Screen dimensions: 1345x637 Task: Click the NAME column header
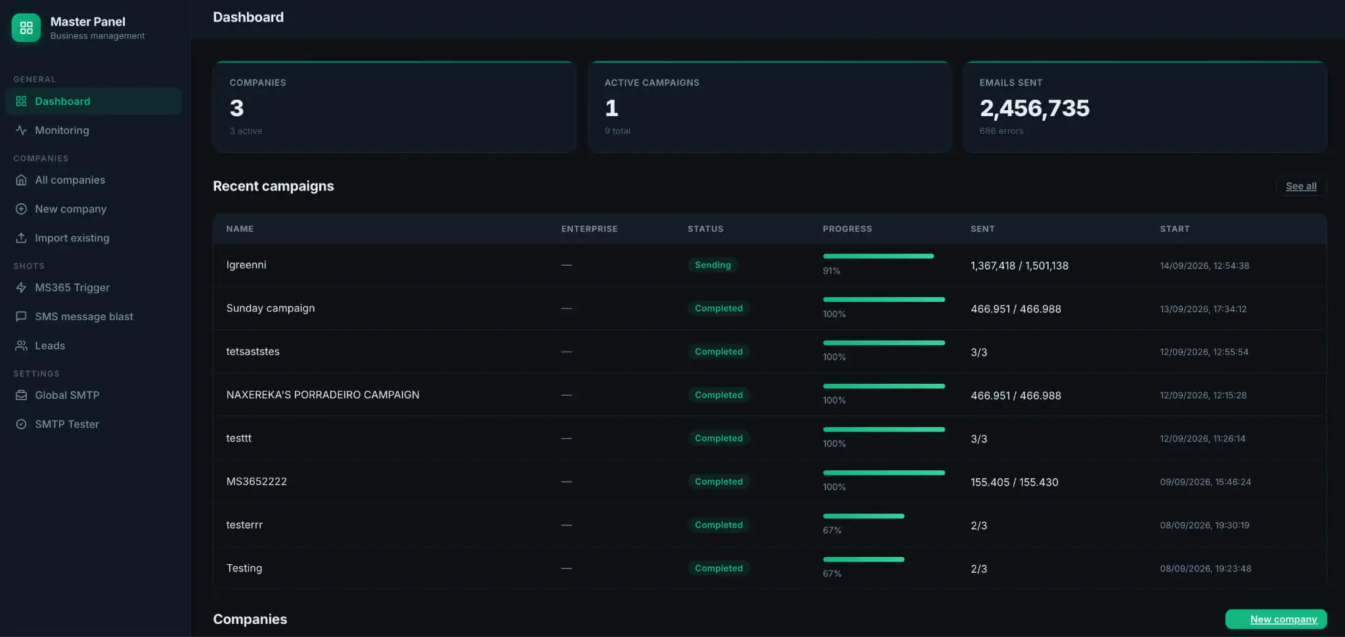click(240, 228)
